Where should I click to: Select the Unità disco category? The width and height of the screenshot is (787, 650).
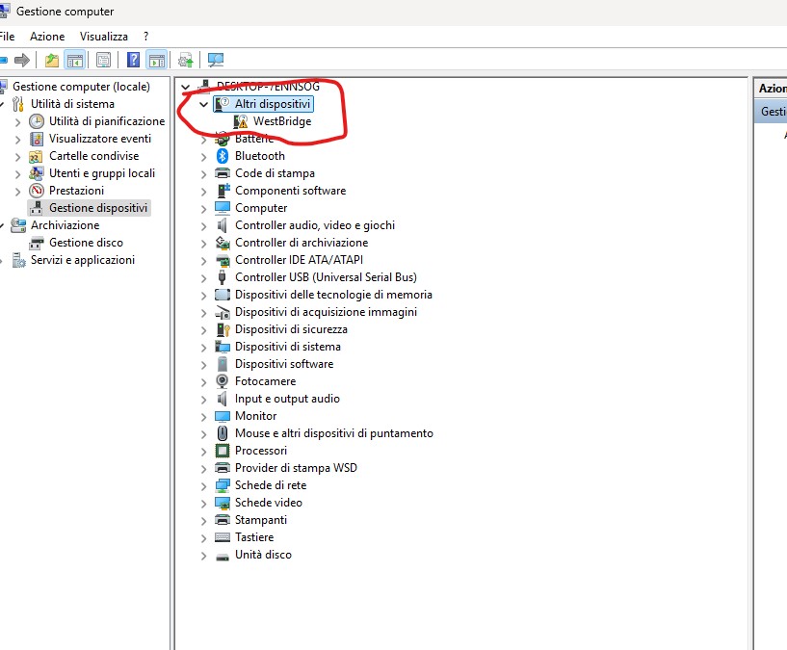coord(263,555)
